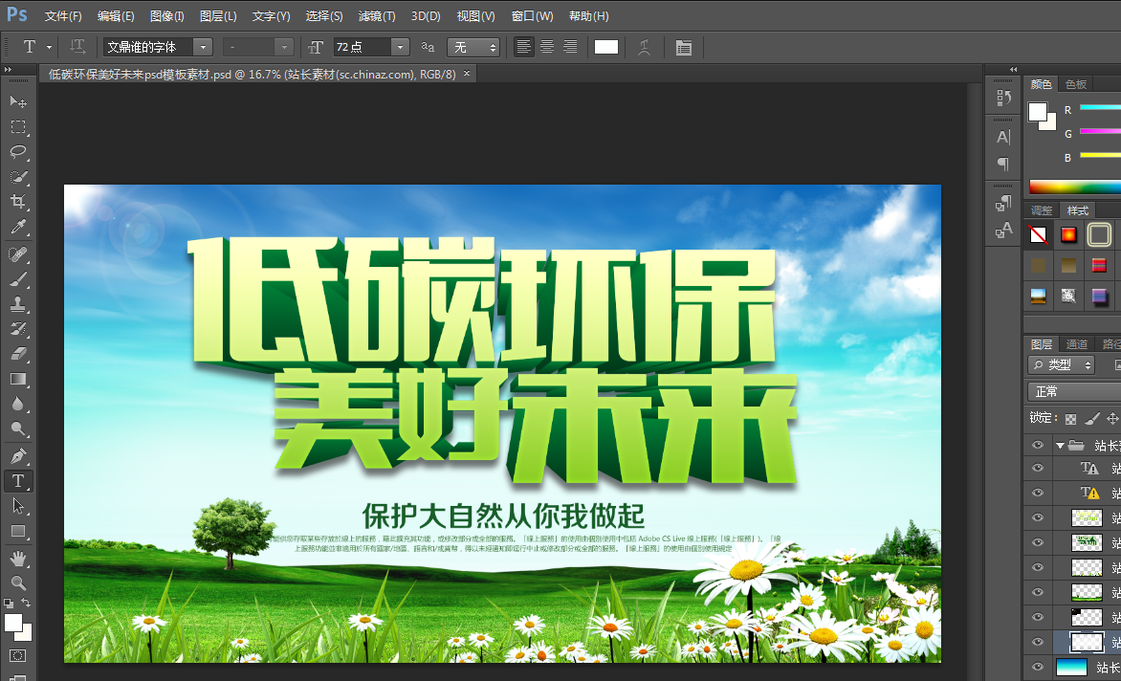Select the History Brush tool
The height and width of the screenshot is (681, 1121).
pyautogui.click(x=18, y=329)
